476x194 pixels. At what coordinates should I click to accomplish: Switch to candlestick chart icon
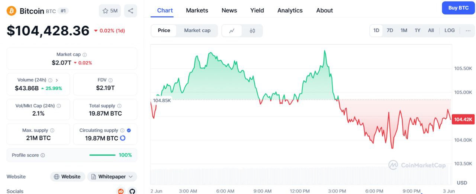(x=252, y=30)
